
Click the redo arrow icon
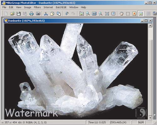(73, 13)
